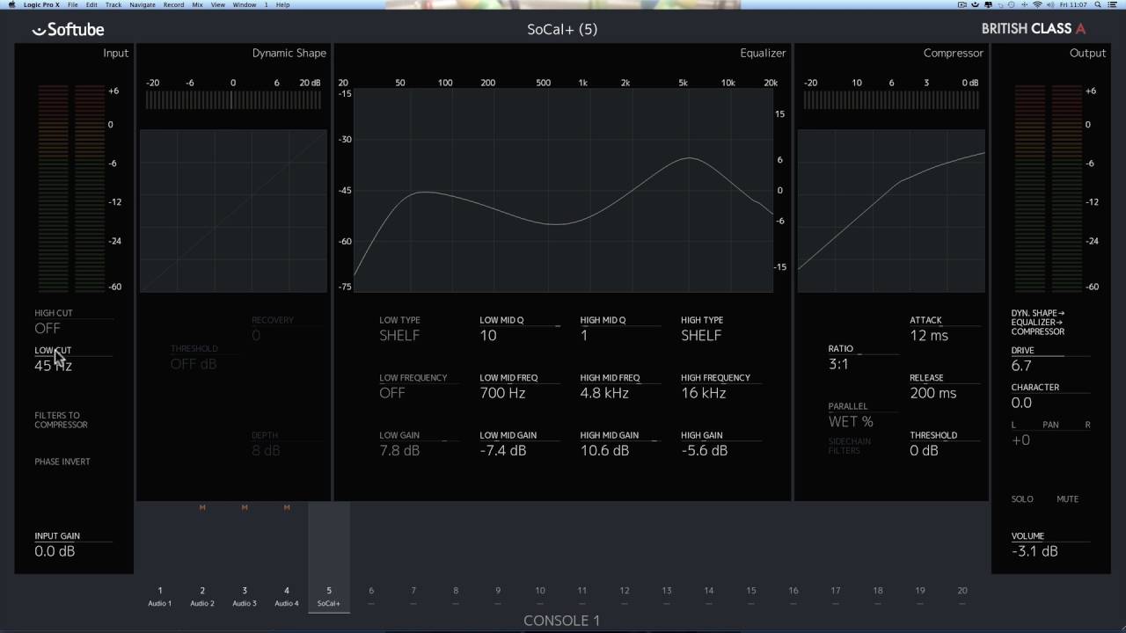Click High Frequency 16 kHz value

pyautogui.click(x=704, y=393)
